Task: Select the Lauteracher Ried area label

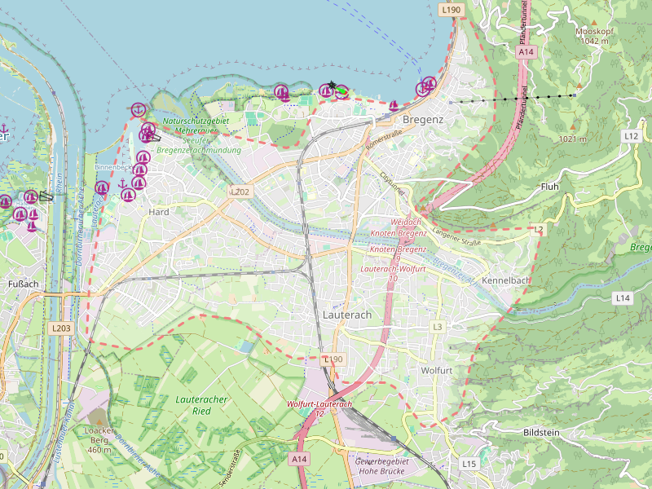Action: click(201, 405)
